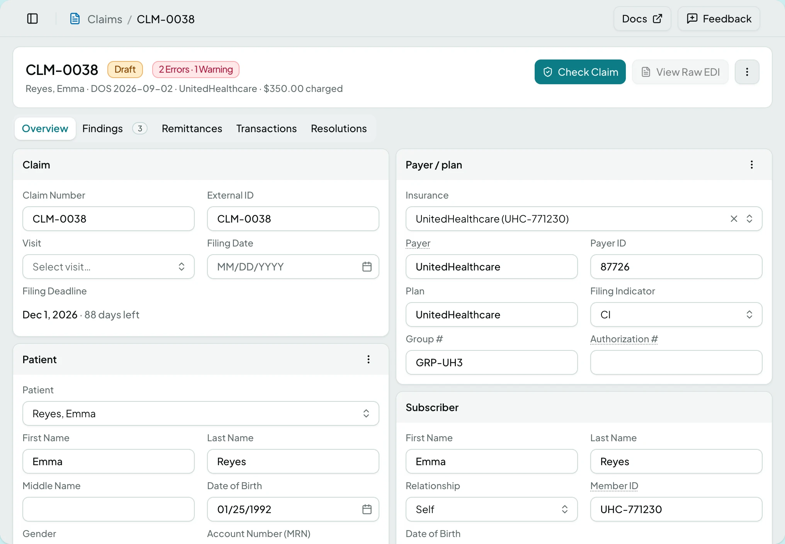This screenshot has height=544, width=785.
Task: Open the Docs external link
Action: [x=642, y=19]
